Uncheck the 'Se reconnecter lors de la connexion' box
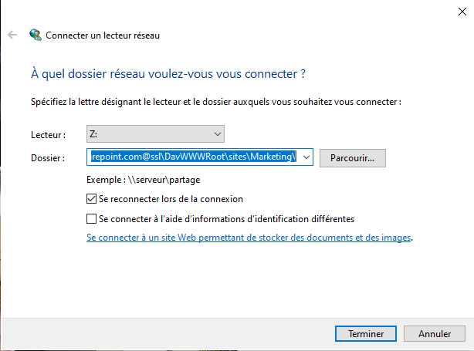The image size is (474, 351). coord(91,199)
